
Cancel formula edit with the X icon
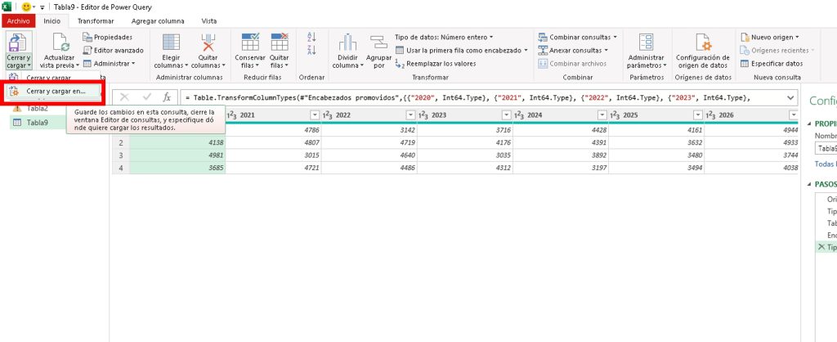[124, 97]
